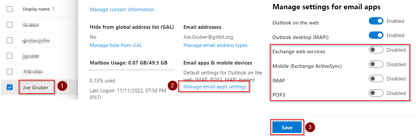Viewport: 416px width, 136px height.
Task: Open Manage email address types
Action: (x=215, y=45)
